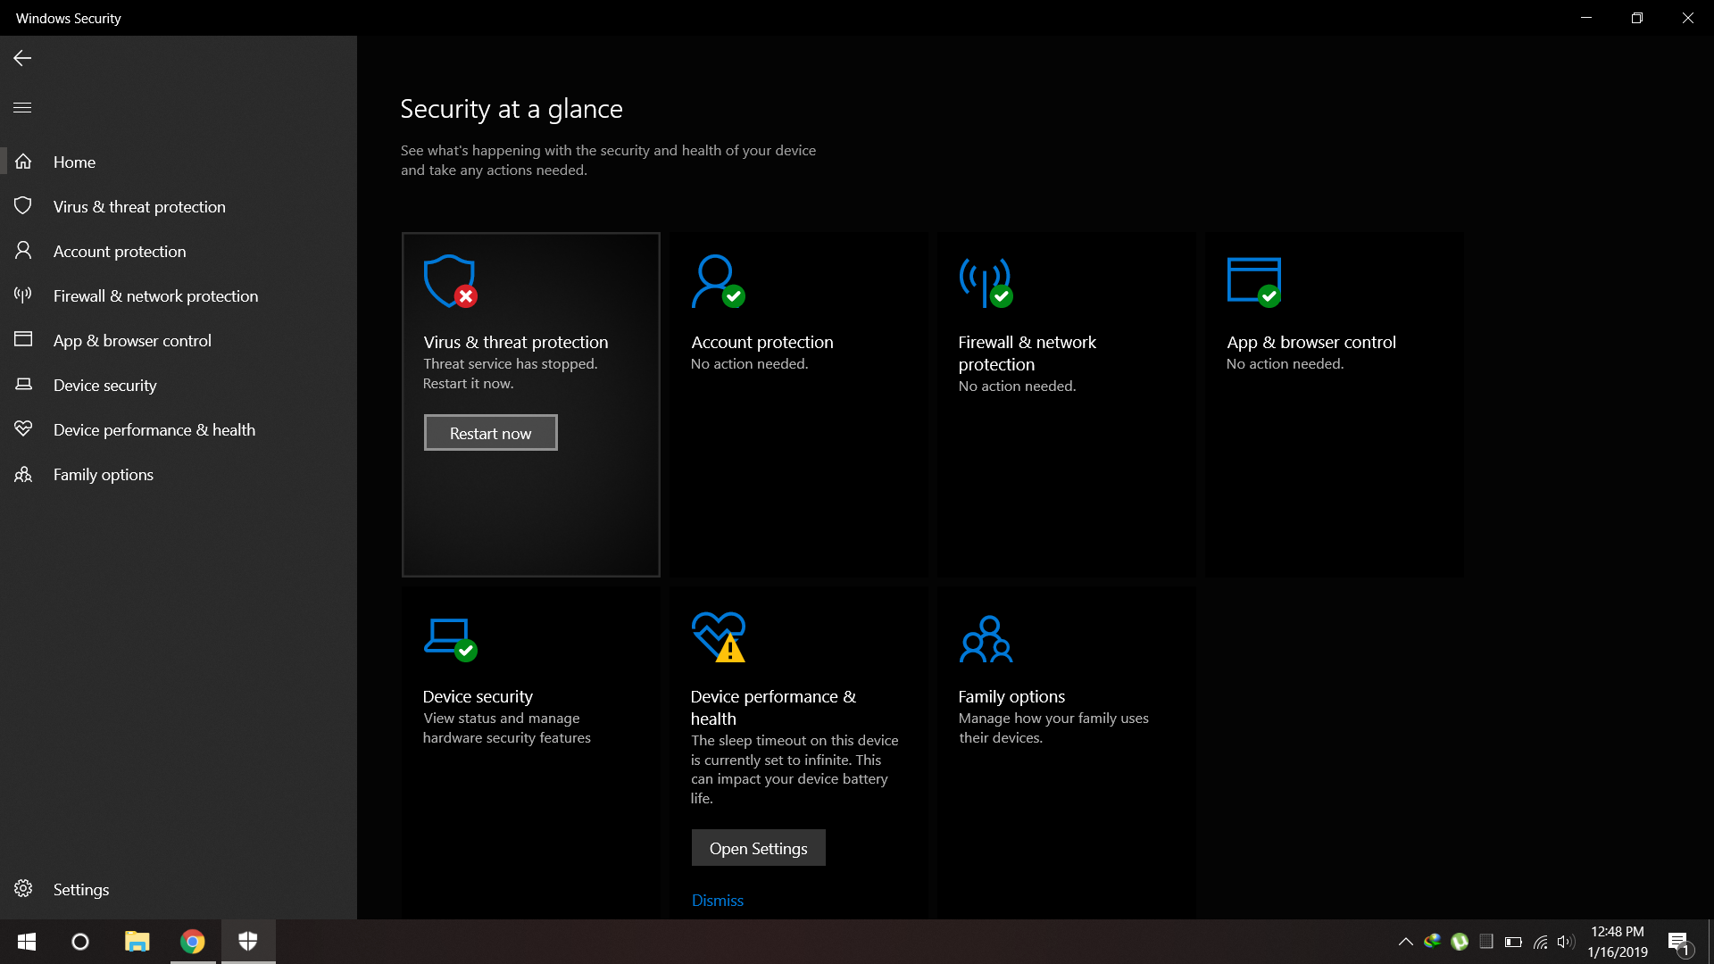Click the window icon beside App & browser control in the sidebar
This screenshot has height=964, width=1714.
(x=23, y=339)
